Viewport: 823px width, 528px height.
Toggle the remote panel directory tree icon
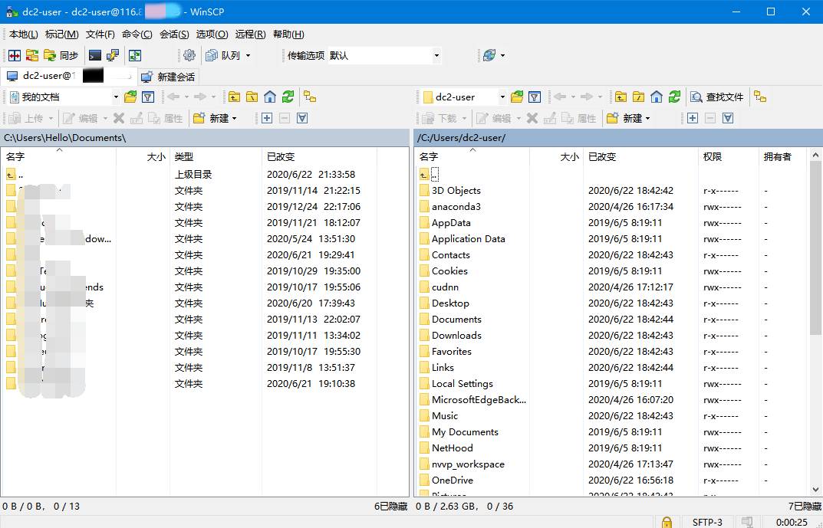(x=760, y=97)
